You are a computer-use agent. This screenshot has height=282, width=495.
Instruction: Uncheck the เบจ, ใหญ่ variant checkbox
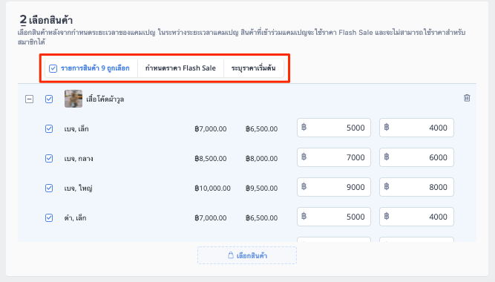[49, 188]
